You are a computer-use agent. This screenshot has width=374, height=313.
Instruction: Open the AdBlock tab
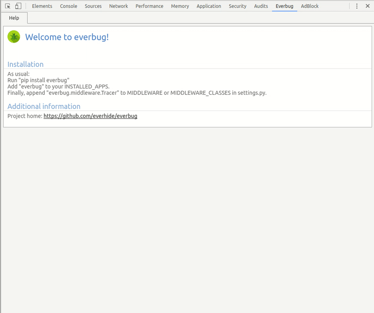309,6
